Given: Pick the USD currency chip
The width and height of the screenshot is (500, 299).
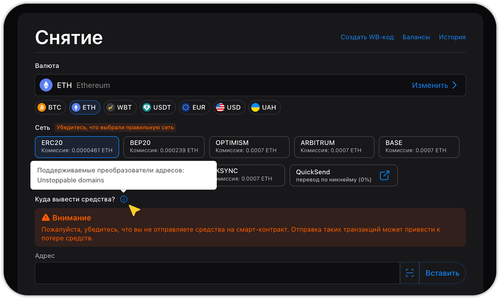Looking at the screenshot, I should [229, 107].
